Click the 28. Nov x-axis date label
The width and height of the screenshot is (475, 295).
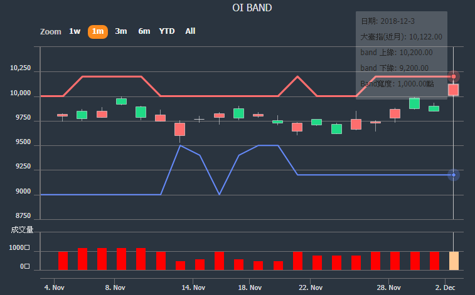[x=388, y=287]
